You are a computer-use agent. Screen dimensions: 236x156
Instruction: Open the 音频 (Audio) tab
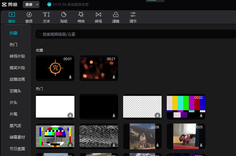tap(29, 17)
